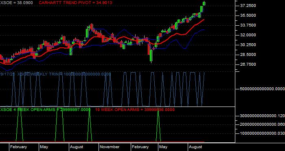Viewport: 285px width, 151px height.
Task: Select the CARHARTT TREND PIVOT = 34.9013 label
Action: (75, 3)
